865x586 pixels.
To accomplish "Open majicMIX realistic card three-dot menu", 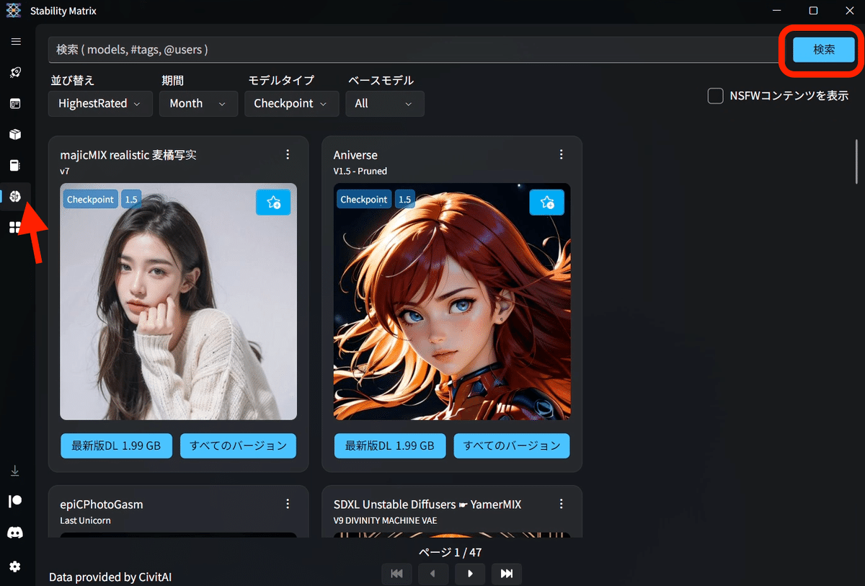I will coord(288,154).
